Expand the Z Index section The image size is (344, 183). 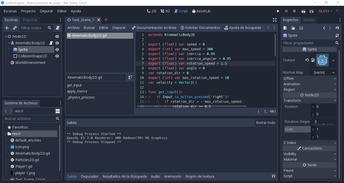(x=309, y=143)
